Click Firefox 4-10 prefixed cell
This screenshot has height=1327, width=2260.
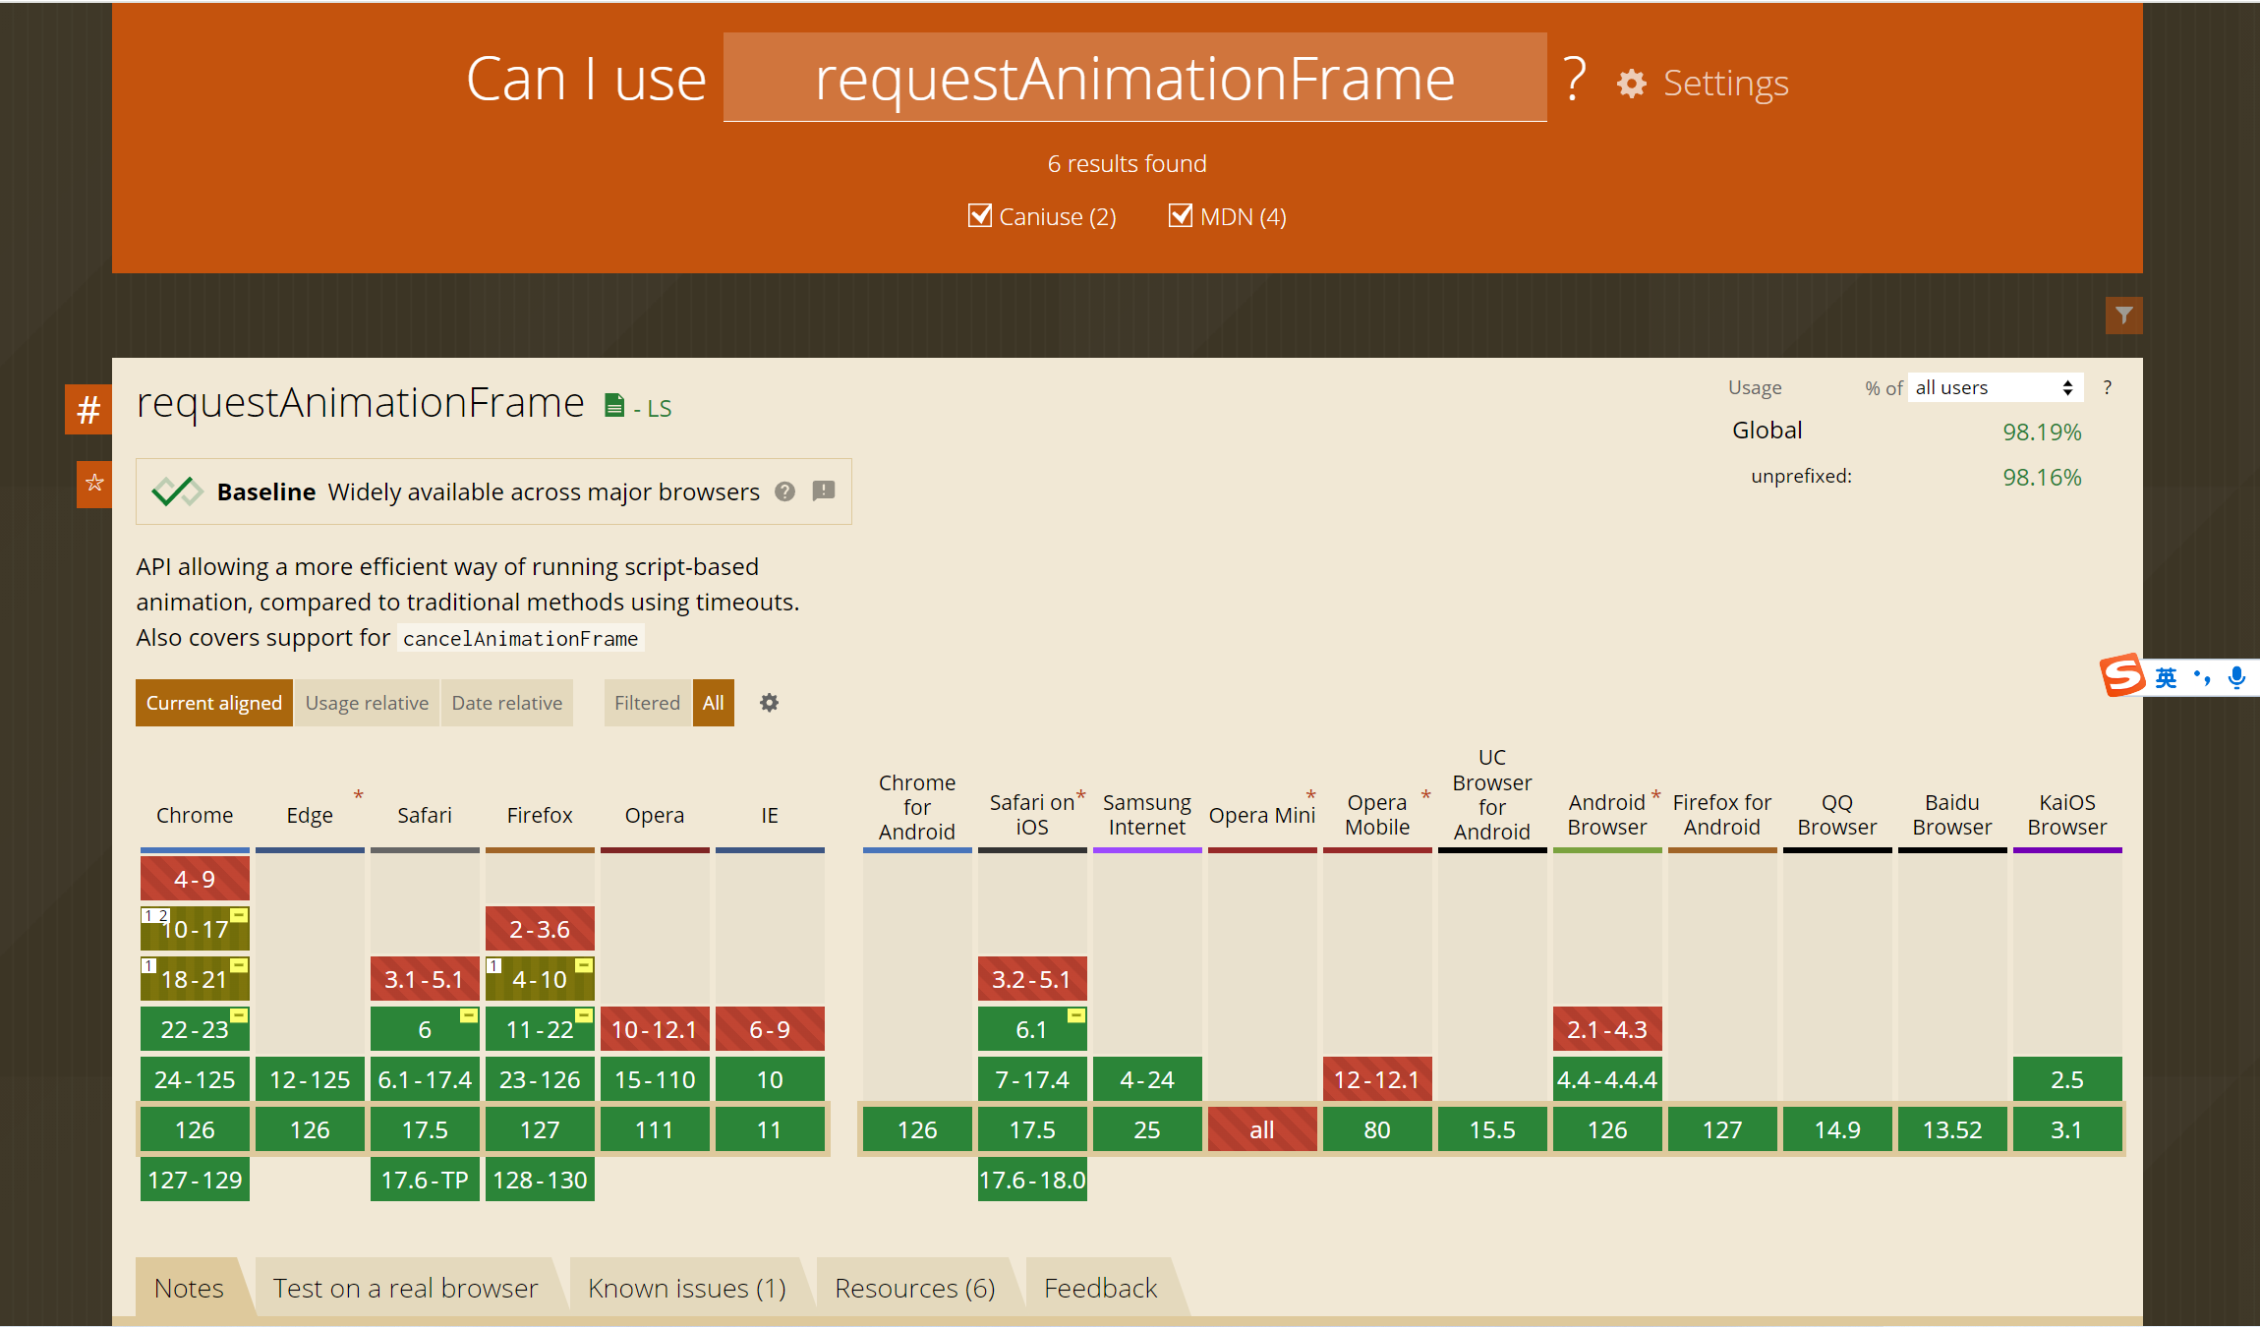540,979
